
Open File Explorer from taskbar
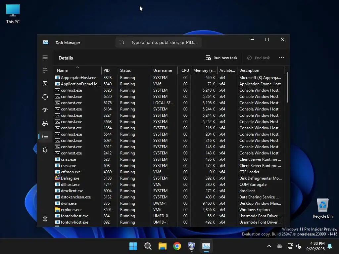[162, 246]
